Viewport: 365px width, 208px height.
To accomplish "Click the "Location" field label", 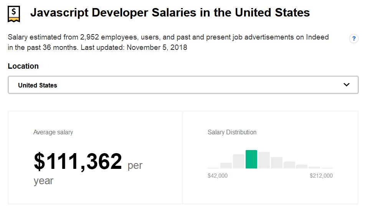I will pos(23,66).
